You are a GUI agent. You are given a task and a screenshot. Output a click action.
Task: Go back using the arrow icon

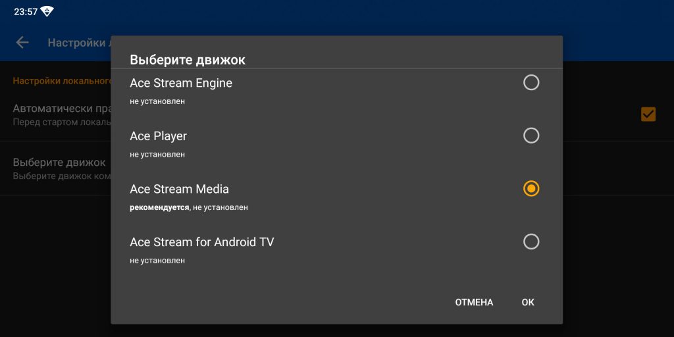(22, 43)
